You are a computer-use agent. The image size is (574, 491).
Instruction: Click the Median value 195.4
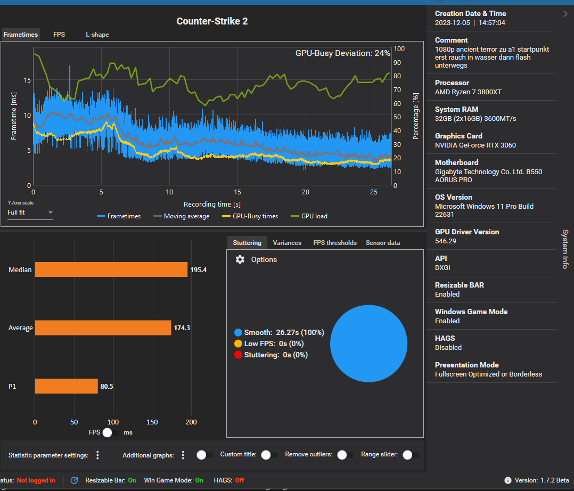point(199,270)
